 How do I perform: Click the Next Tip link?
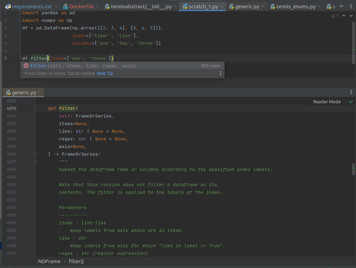[x=105, y=73]
